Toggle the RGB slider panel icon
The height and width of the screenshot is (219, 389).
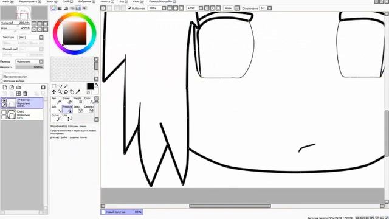(60, 8)
